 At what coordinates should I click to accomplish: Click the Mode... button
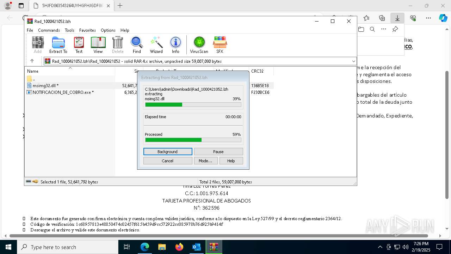(205, 161)
